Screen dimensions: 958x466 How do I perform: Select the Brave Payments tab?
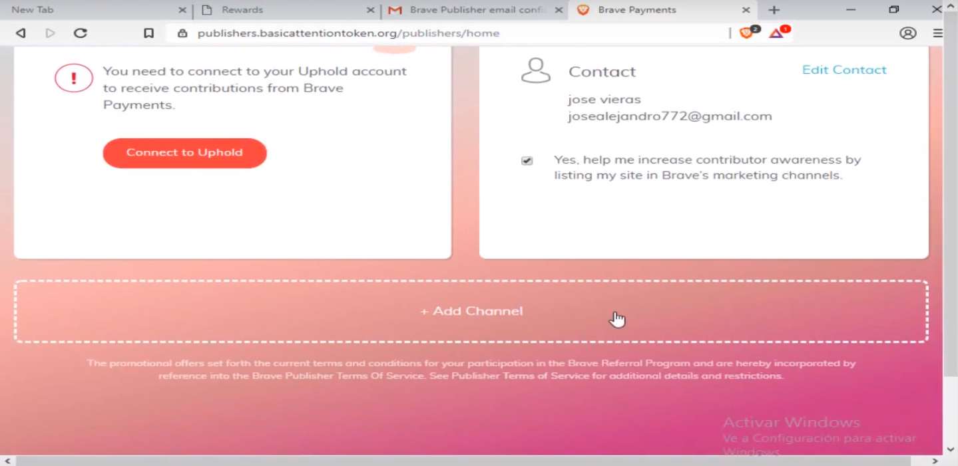[x=662, y=10]
